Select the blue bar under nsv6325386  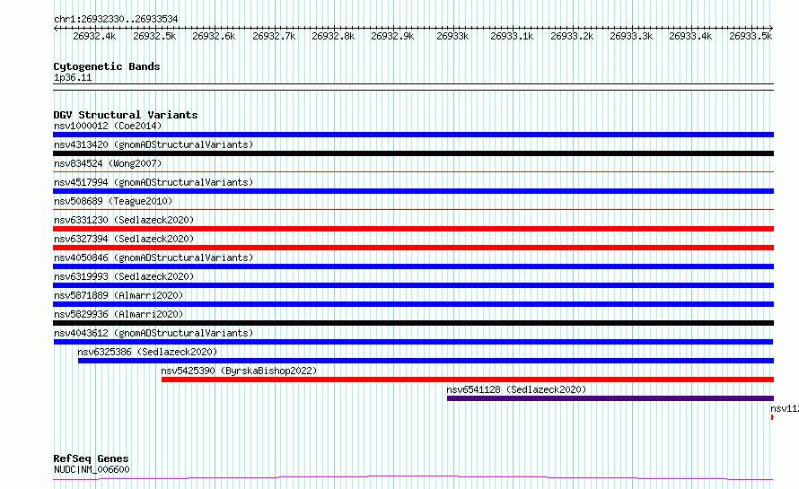426,361
